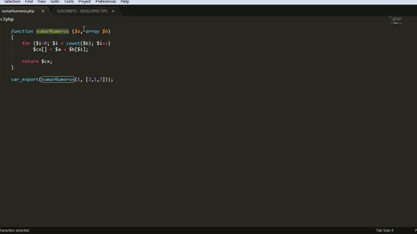Click $b[$i] in the assignment
This screenshot has height=234, width=417.
point(77,49)
